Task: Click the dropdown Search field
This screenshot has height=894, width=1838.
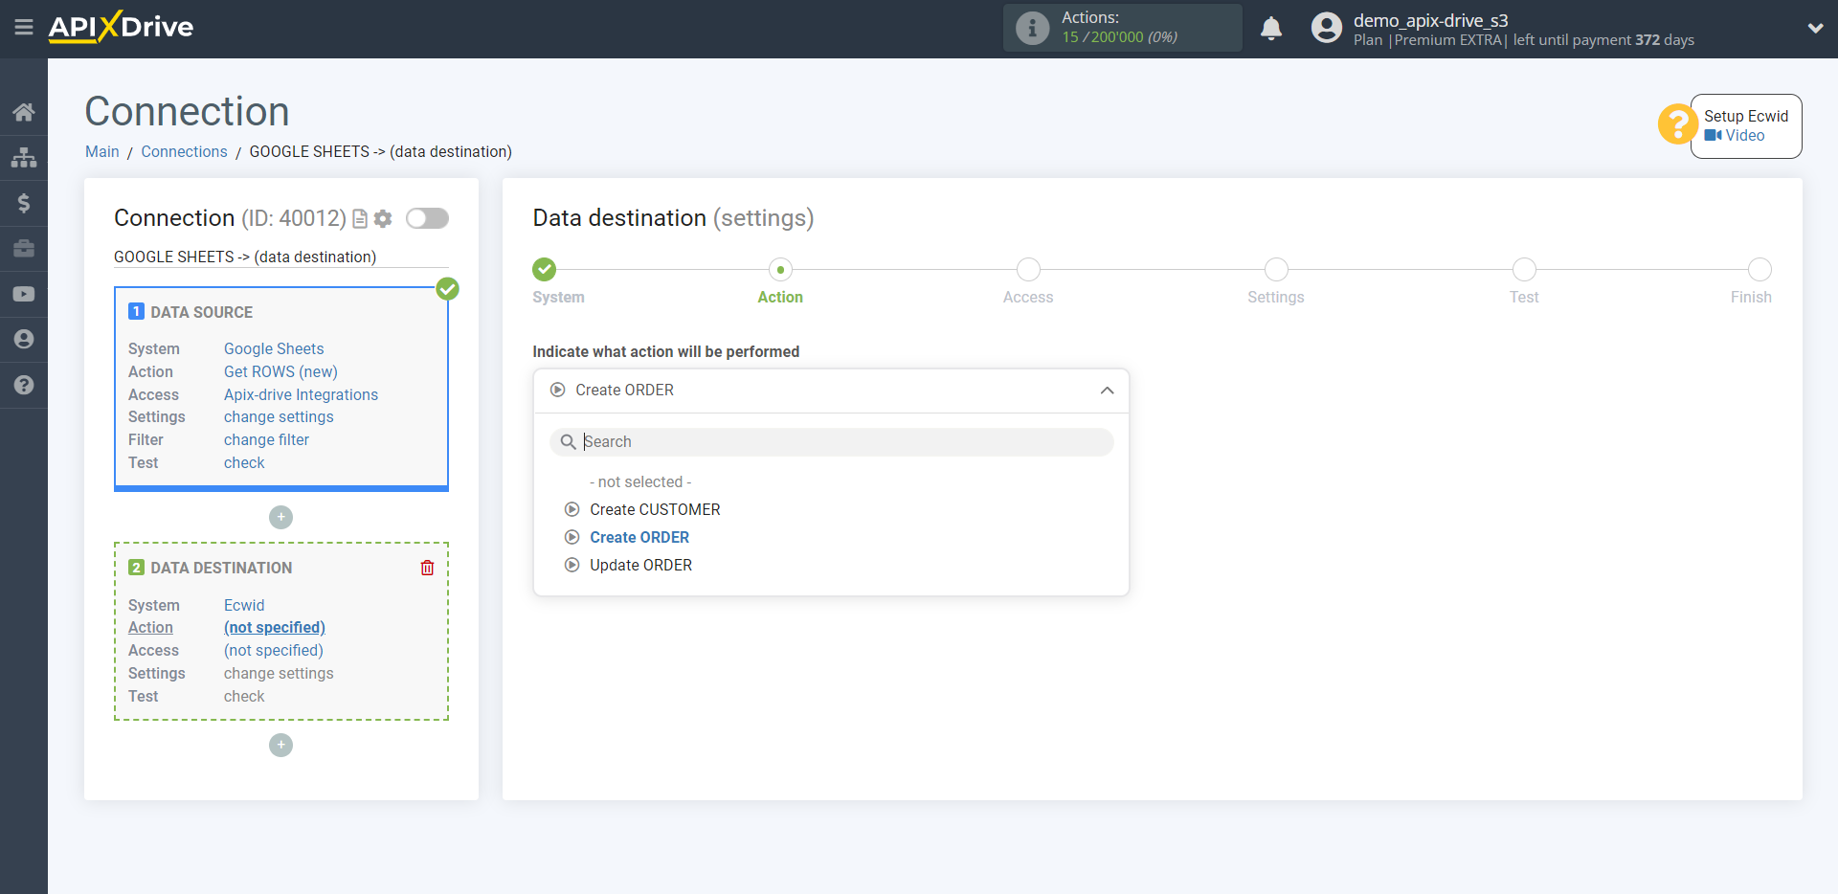Action: tap(831, 441)
